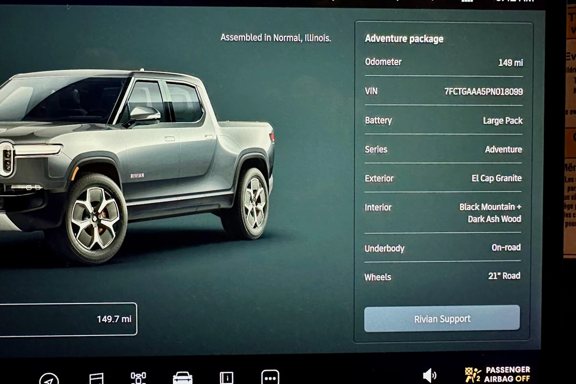
Task: Tap the Odometer 149 mi value
Action: 510,63
